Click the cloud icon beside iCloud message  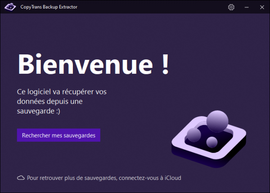click(20, 178)
